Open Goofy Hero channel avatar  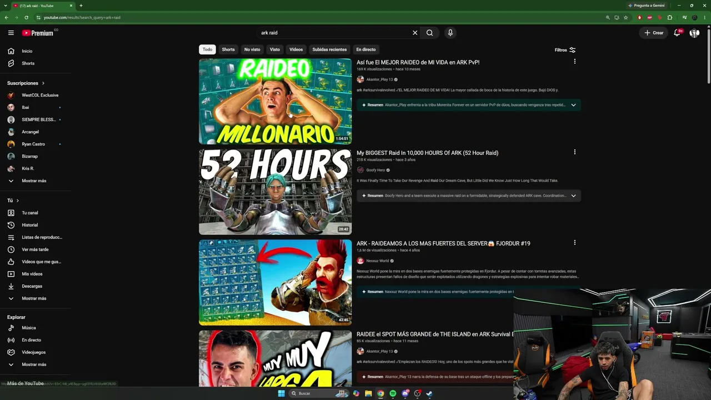click(x=360, y=170)
